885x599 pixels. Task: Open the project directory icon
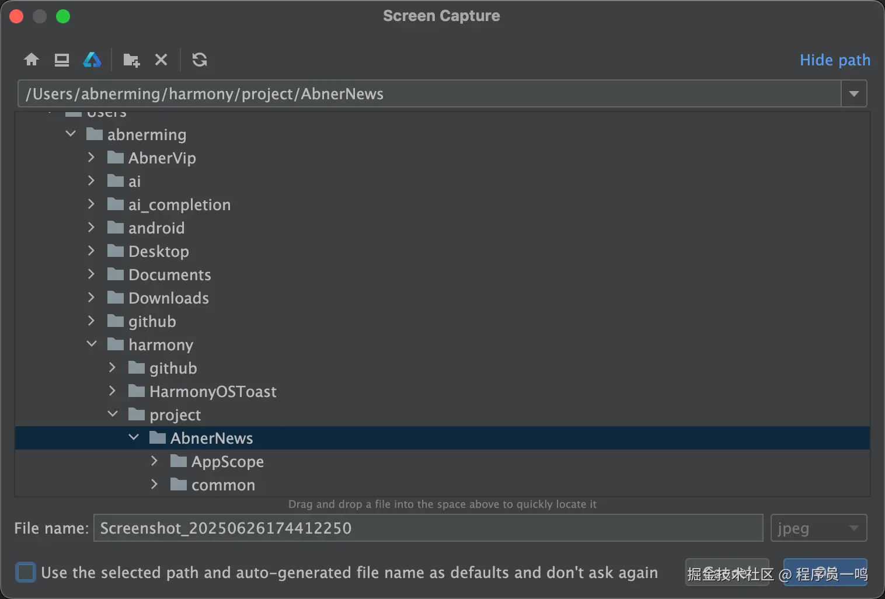coord(92,60)
